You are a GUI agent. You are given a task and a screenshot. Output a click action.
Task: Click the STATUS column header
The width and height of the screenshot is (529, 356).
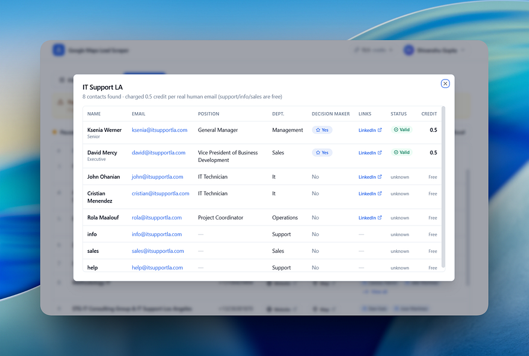click(399, 114)
